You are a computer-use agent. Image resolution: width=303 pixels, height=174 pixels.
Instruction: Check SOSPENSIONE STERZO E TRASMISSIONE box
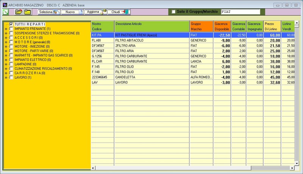pyautogui.click(x=11, y=33)
